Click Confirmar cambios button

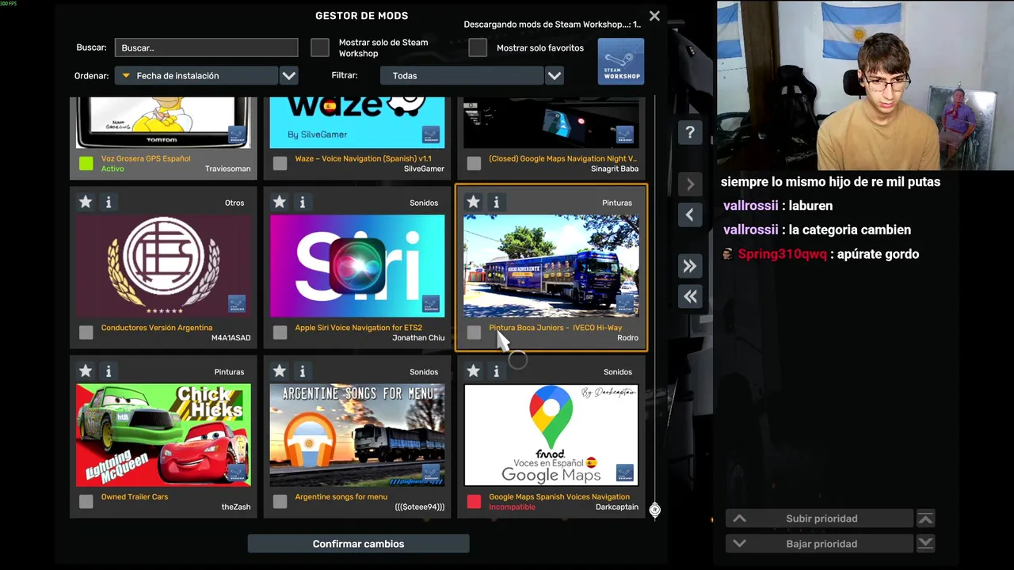(x=359, y=544)
